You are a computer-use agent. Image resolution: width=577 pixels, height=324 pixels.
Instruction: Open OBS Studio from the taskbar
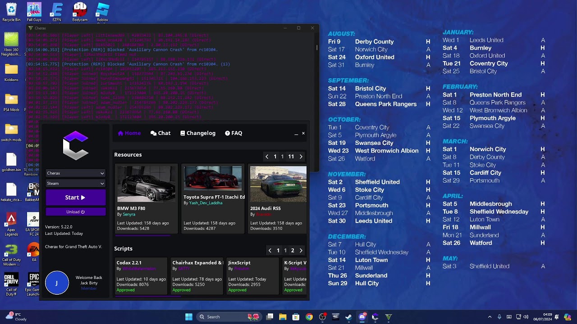(322, 317)
